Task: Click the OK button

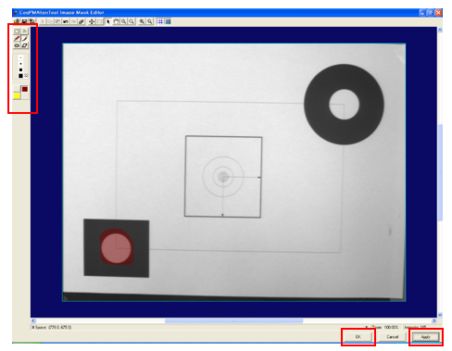Action: coord(358,337)
